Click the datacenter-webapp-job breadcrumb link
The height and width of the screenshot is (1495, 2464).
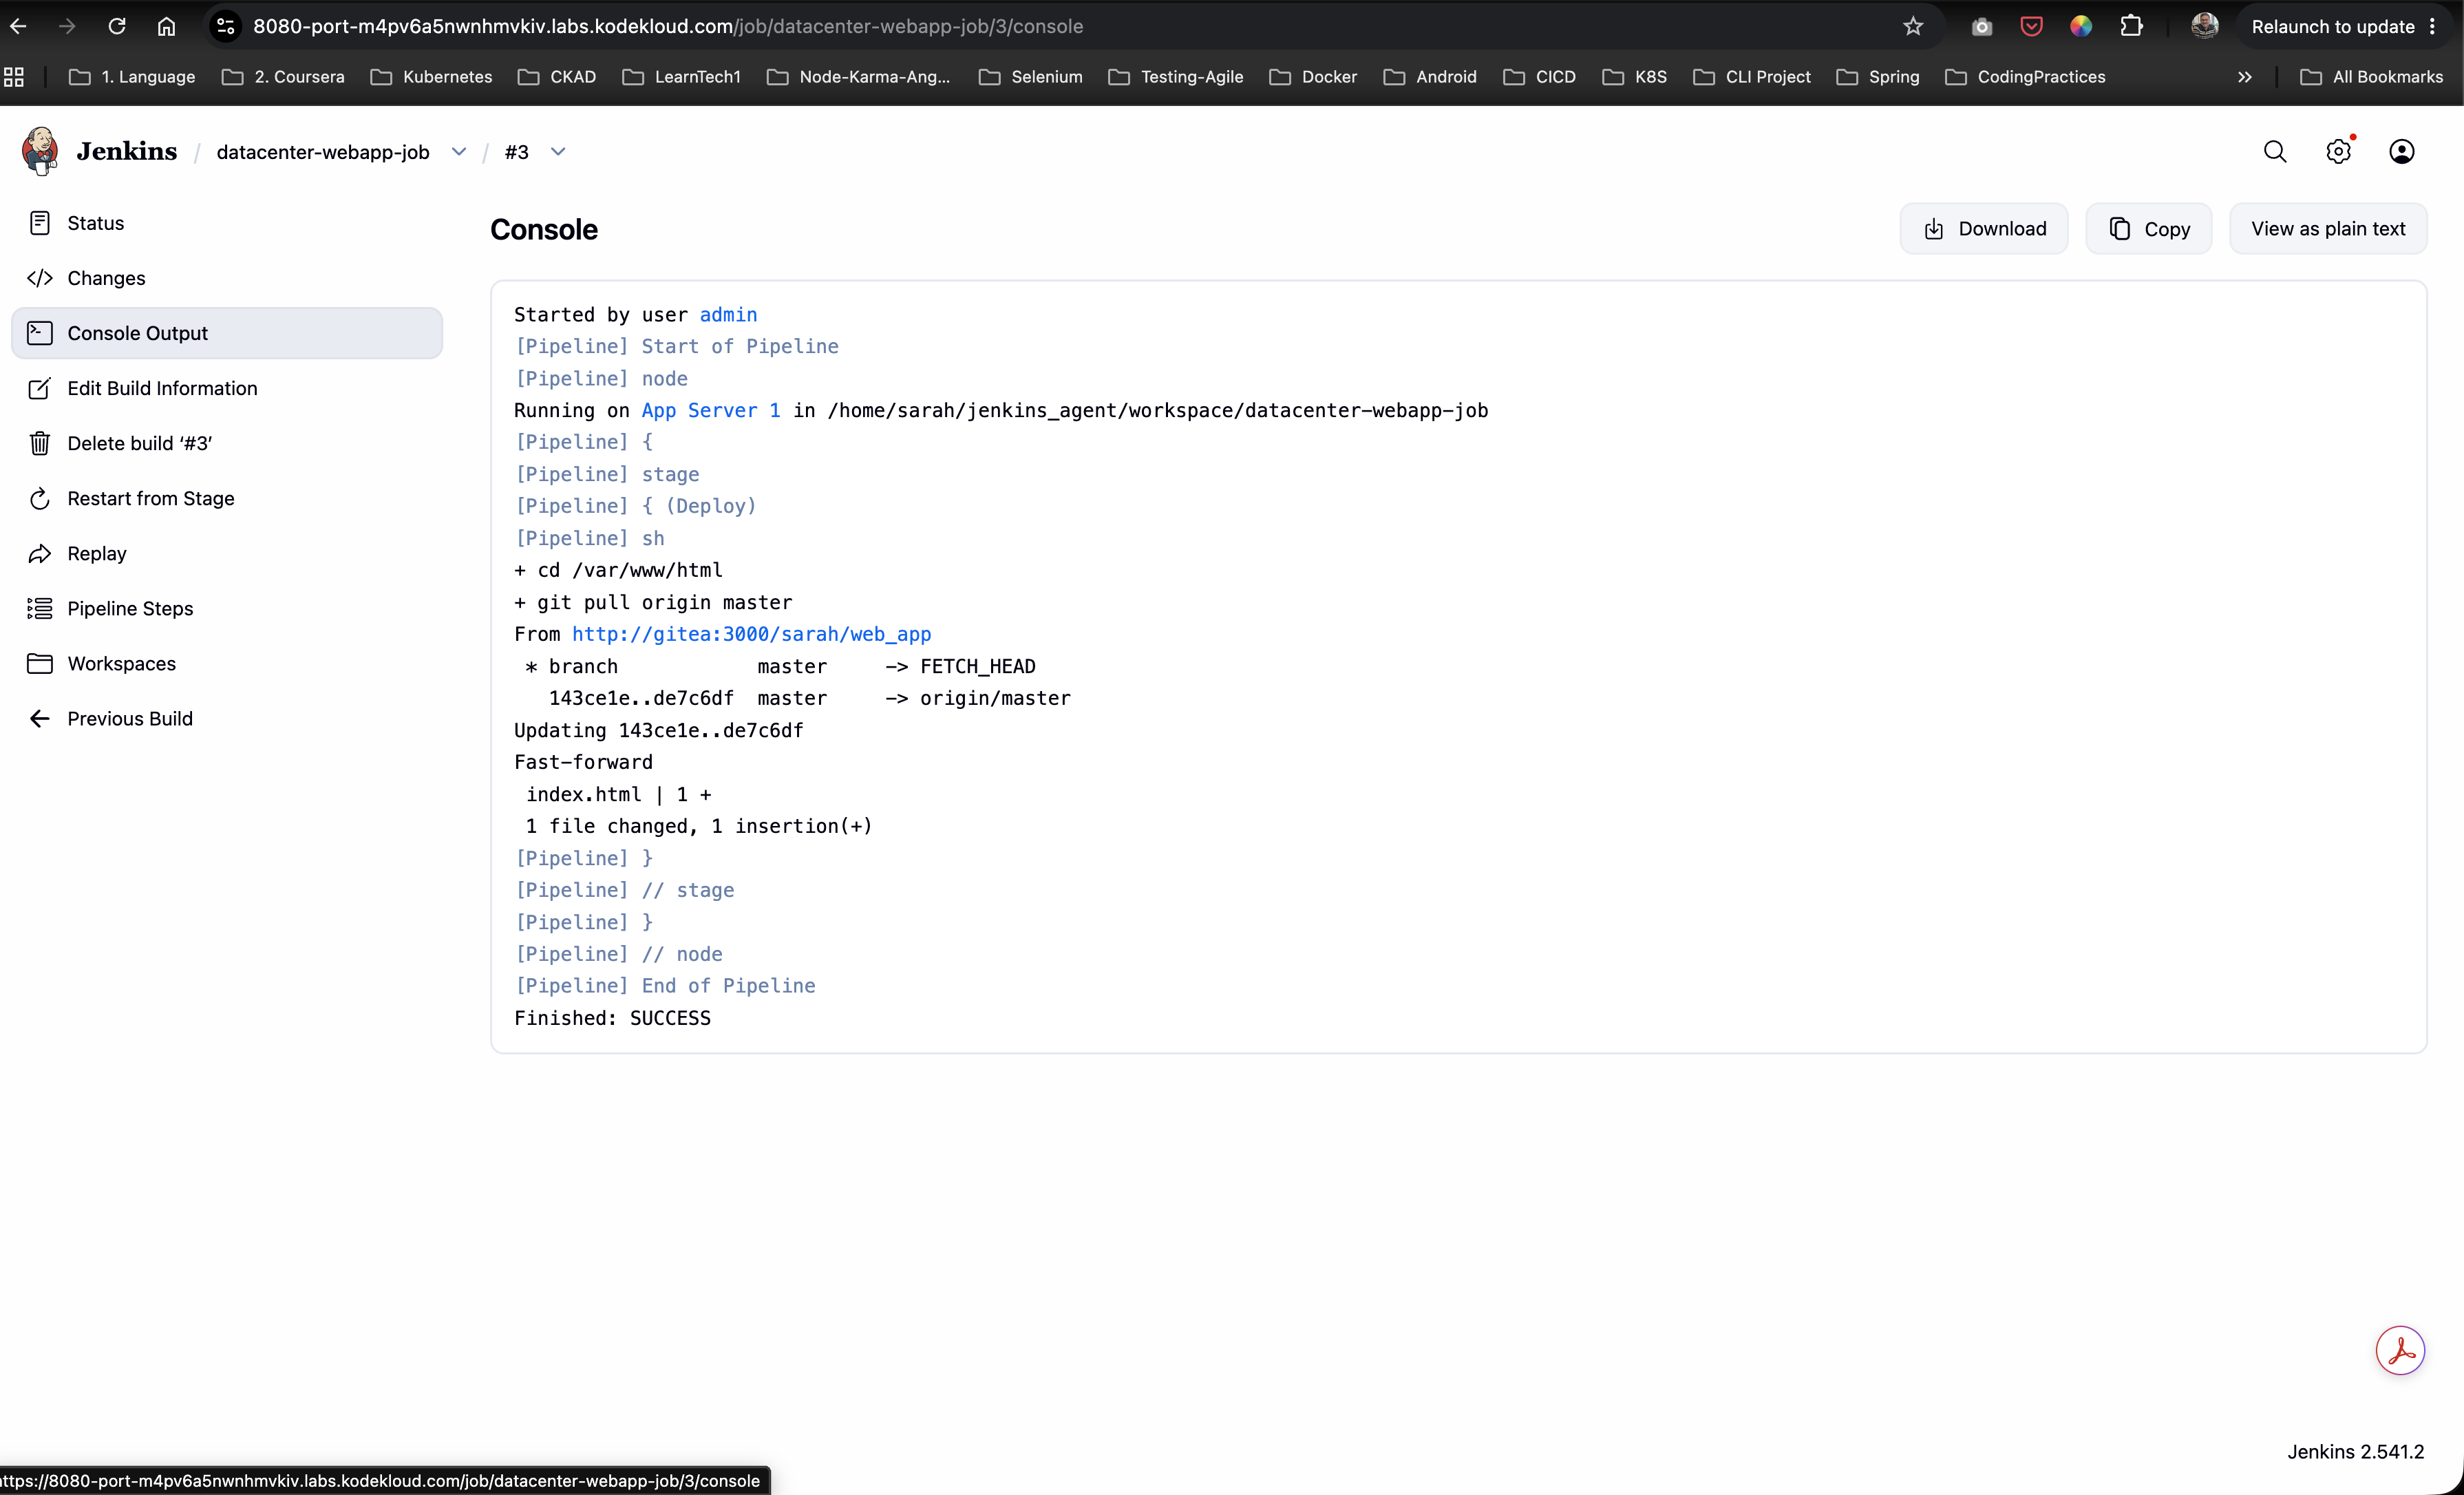[x=323, y=152]
